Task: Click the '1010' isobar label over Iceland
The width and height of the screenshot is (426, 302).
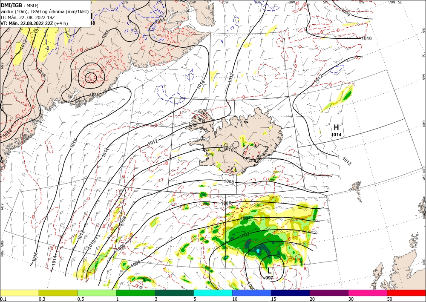Action: click(228, 149)
